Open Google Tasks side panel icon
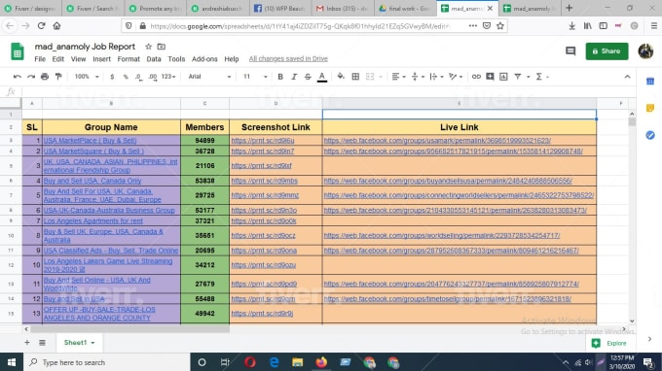The width and height of the screenshot is (662, 371). pyautogui.click(x=650, y=135)
